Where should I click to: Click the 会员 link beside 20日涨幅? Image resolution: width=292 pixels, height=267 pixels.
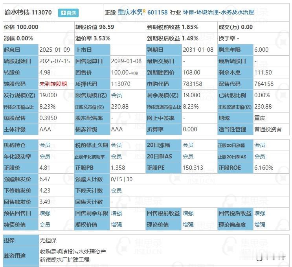[188, 145]
